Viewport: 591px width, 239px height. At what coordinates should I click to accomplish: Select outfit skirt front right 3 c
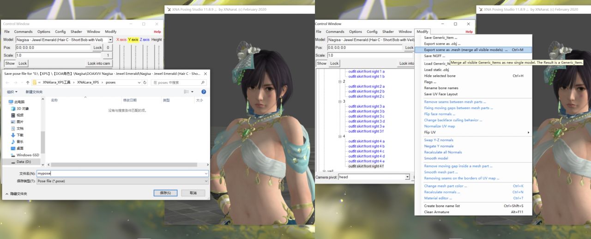(x=366, y=116)
